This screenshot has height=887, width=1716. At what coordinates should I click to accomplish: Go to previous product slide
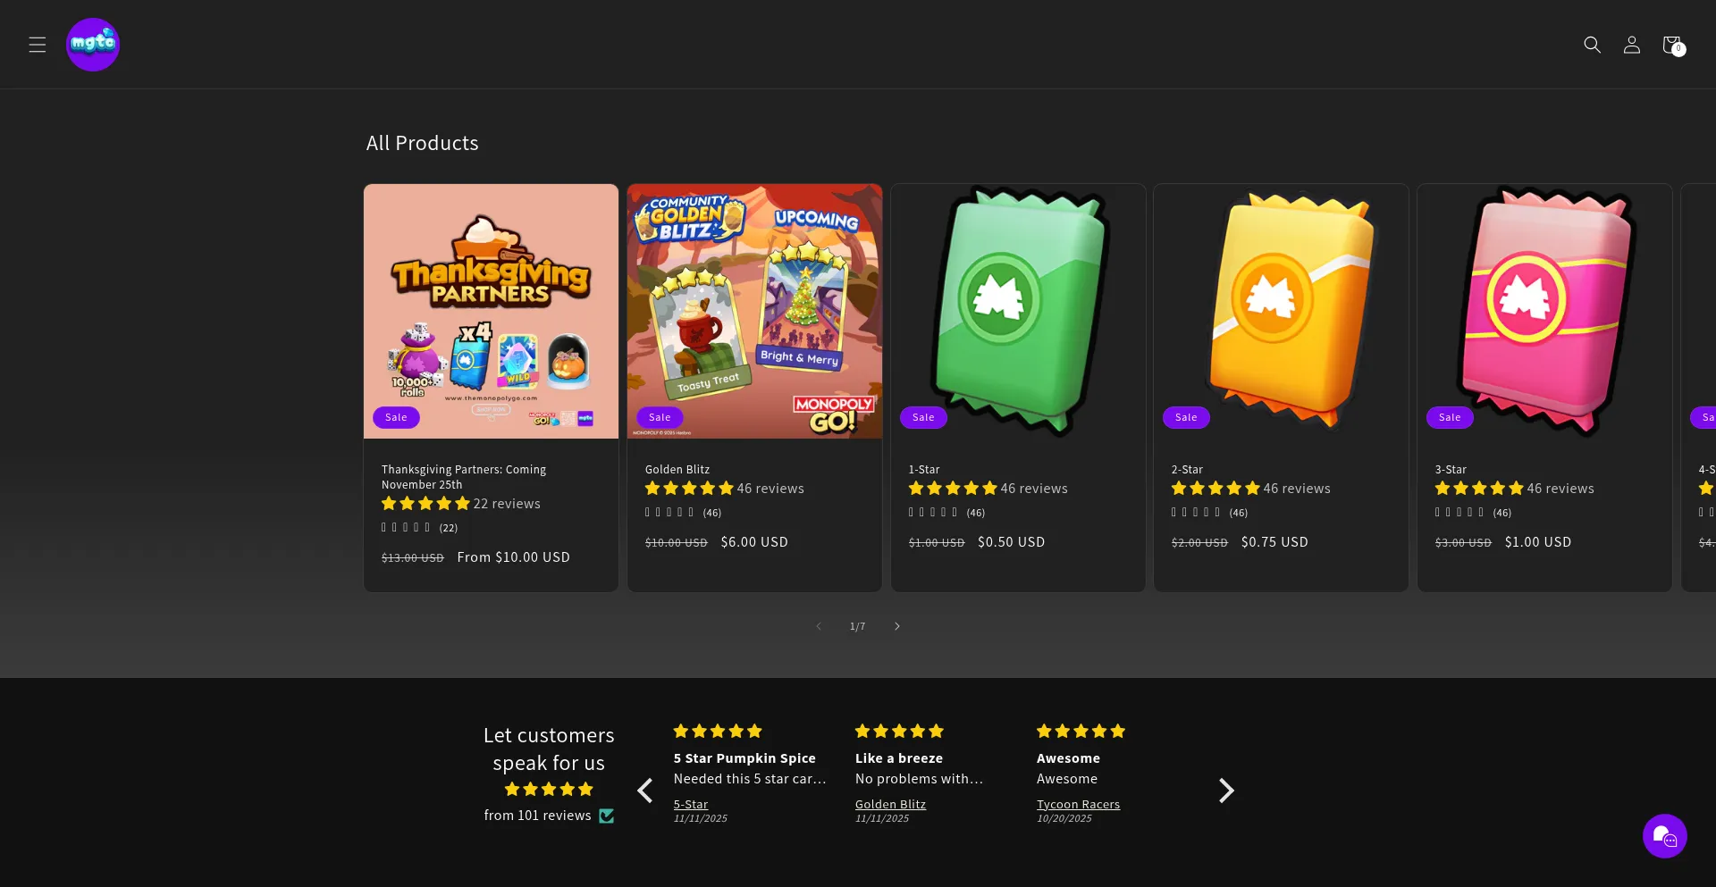click(819, 626)
